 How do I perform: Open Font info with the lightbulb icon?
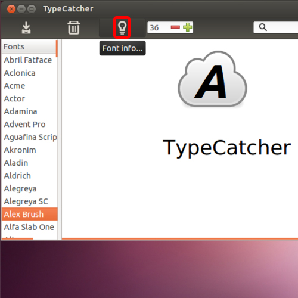pos(122,27)
